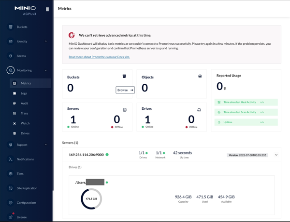Click the Logs submenu icon
The width and height of the screenshot is (290, 222).
pos(14,93)
